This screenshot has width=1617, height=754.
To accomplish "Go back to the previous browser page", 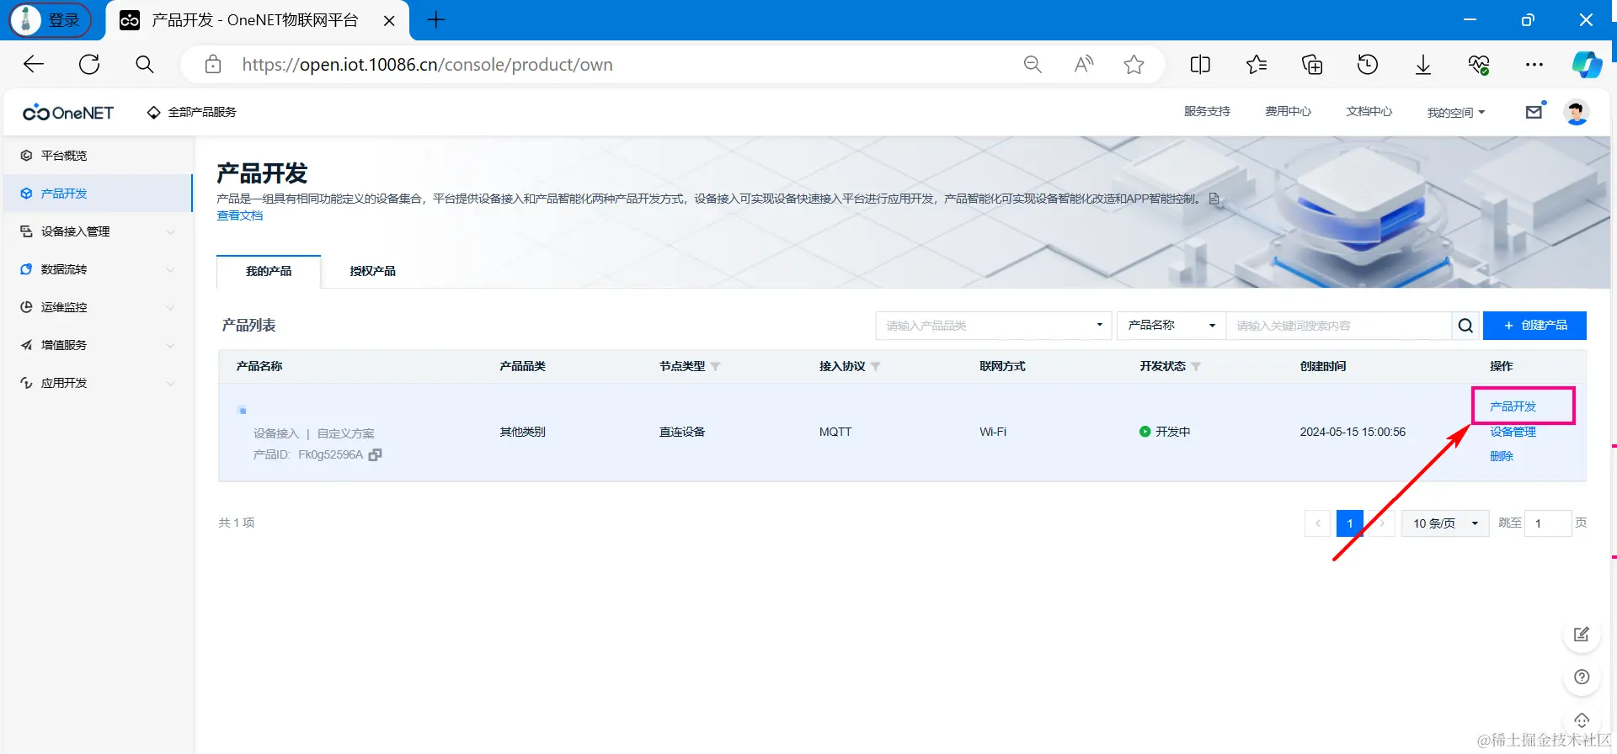I will (x=34, y=64).
